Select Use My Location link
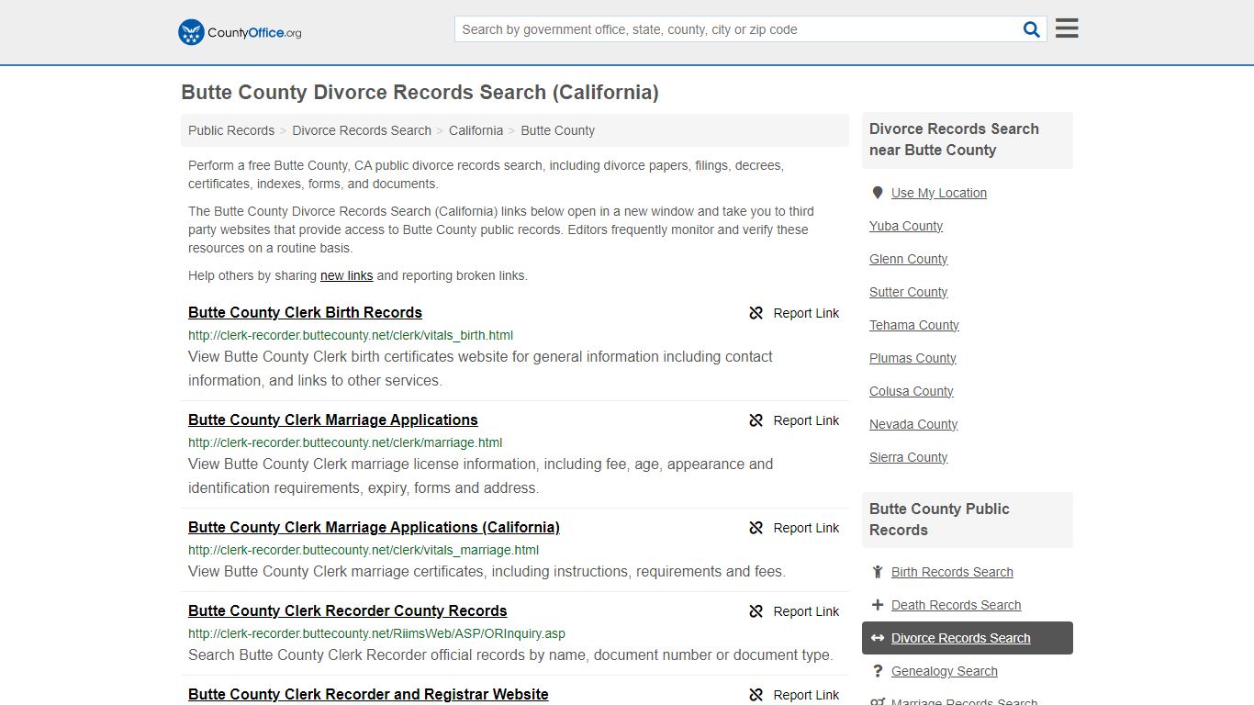This screenshot has width=1254, height=705. [939, 193]
